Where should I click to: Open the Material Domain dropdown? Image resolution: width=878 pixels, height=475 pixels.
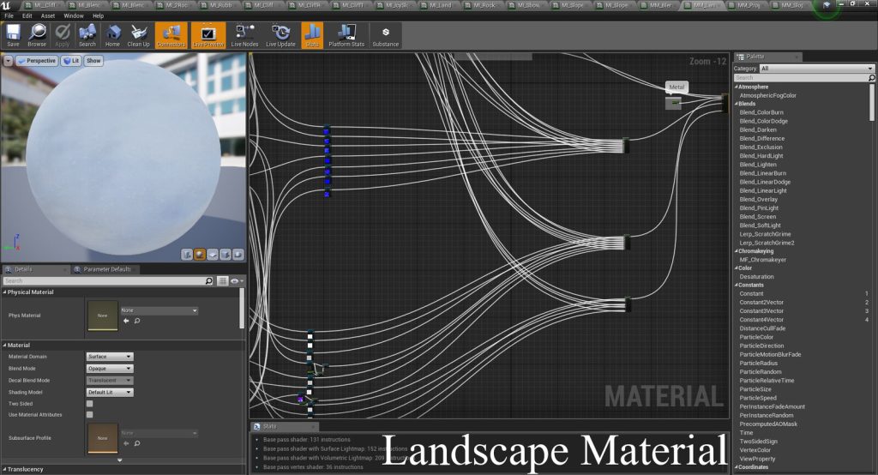[x=110, y=357]
